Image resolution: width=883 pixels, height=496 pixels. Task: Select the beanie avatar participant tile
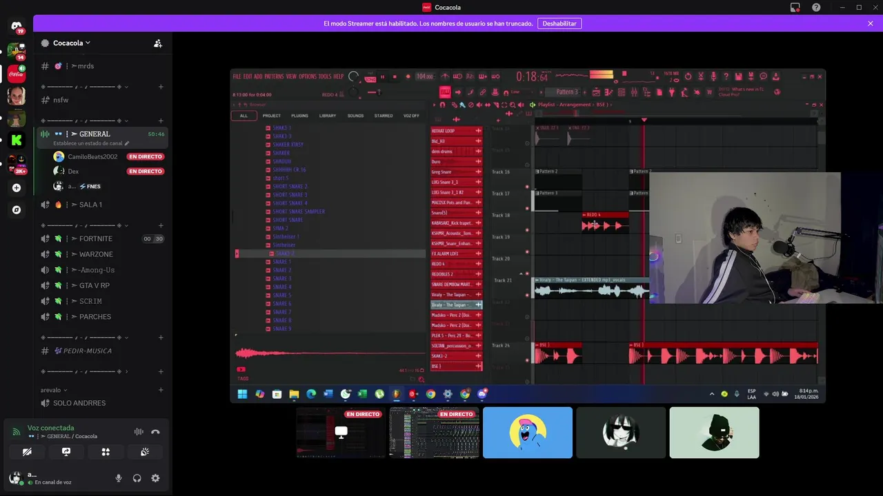coord(714,433)
